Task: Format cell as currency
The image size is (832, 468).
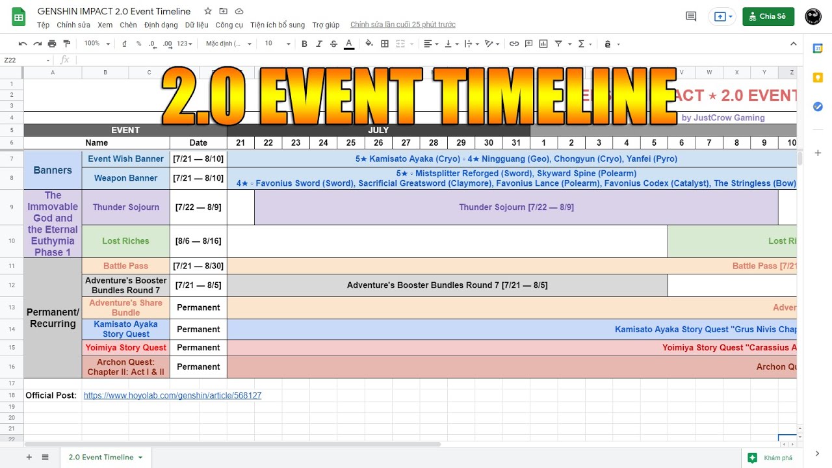Action: [124, 44]
